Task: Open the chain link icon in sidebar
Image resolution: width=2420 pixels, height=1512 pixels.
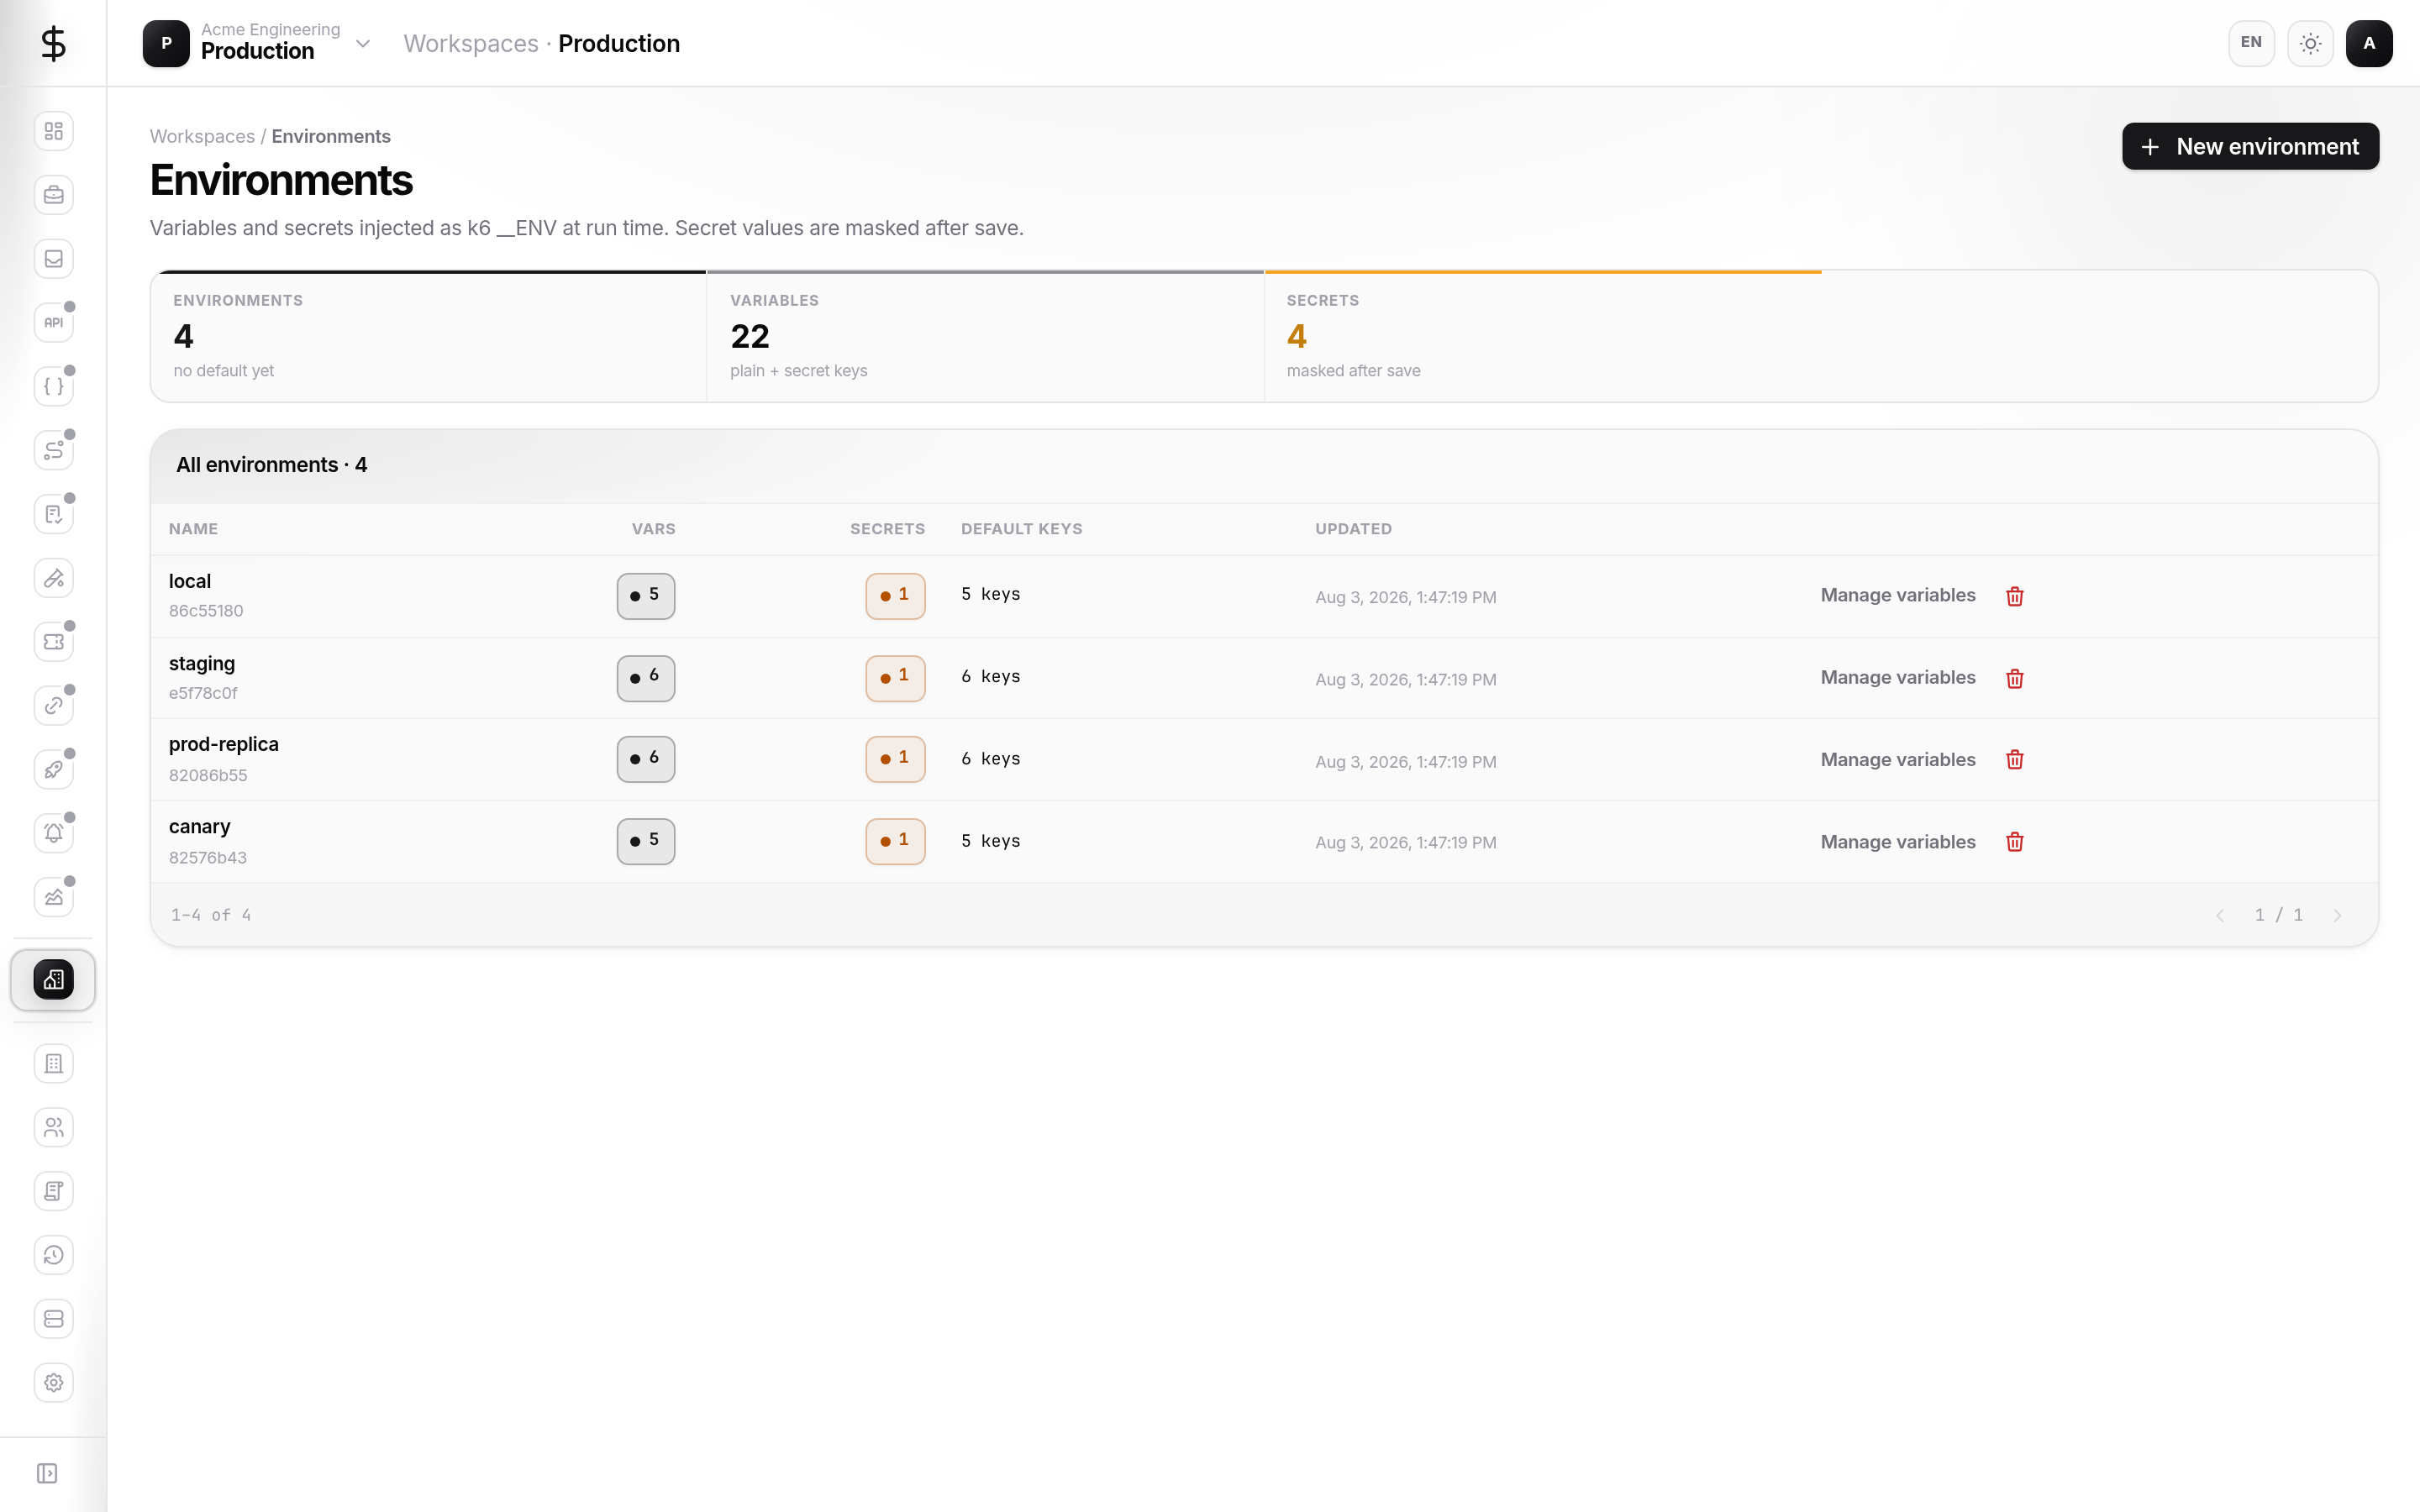Action: tap(54, 705)
